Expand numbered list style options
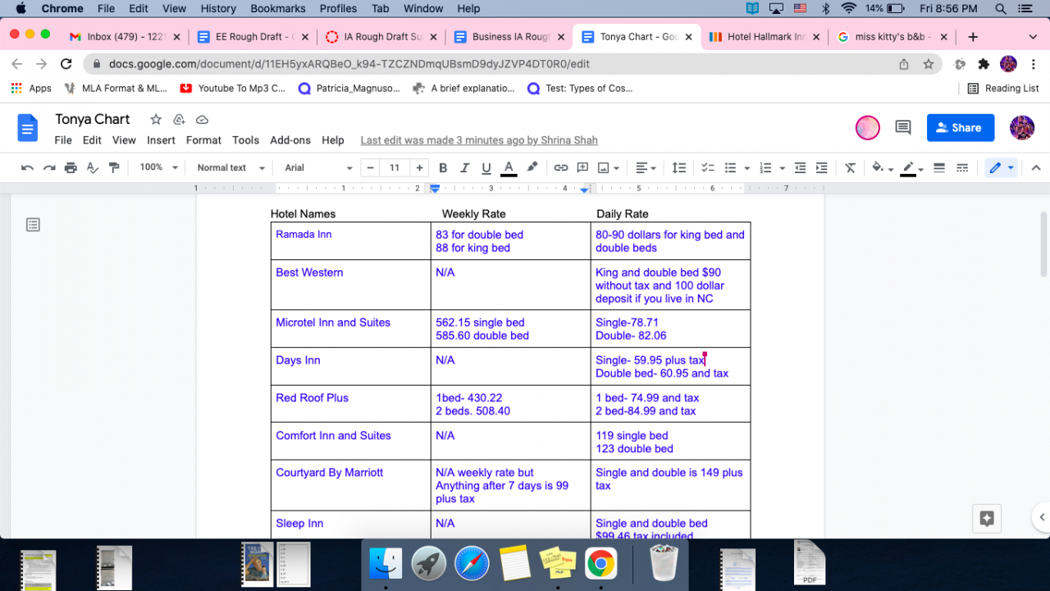Viewport: 1050px width, 591px height. [x=782, y=167]
